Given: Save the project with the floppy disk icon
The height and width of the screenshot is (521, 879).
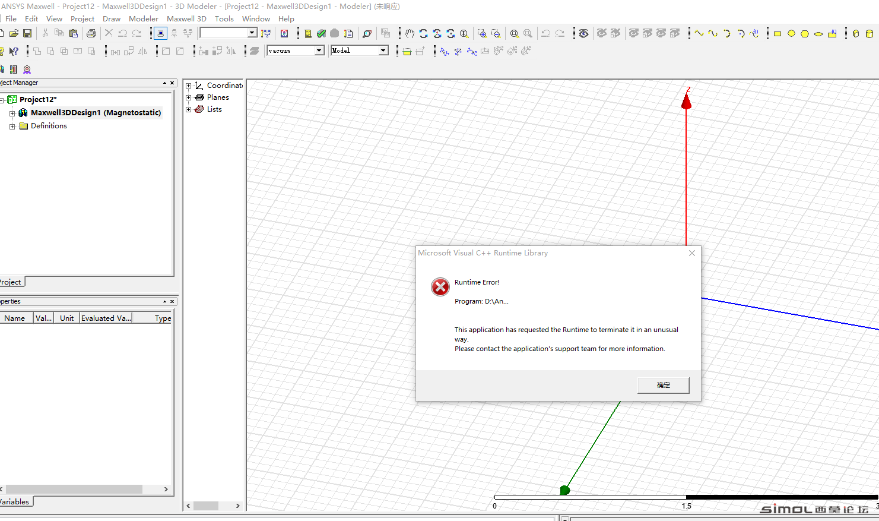Looking at the screenshot, I should tap(27, 33).
